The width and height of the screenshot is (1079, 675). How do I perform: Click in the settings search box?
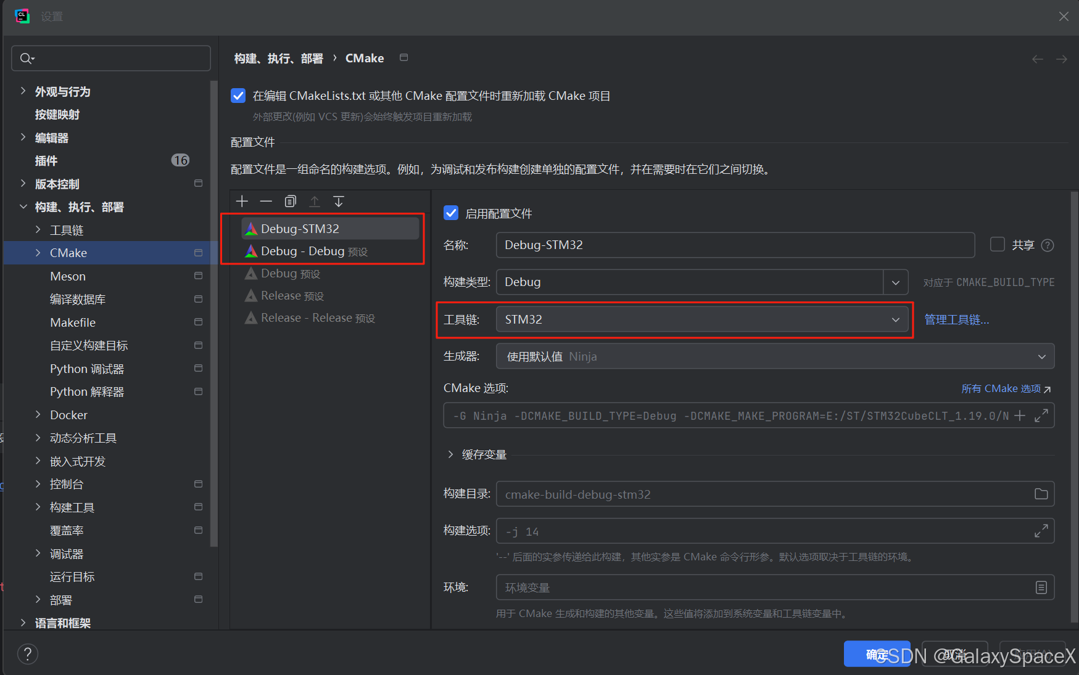[111, 59]
